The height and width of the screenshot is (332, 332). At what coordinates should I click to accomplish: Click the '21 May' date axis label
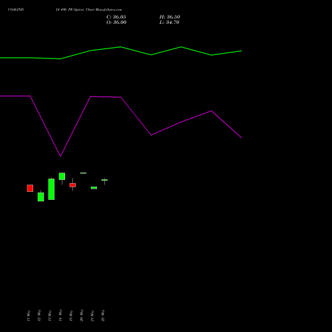(92, 315)
